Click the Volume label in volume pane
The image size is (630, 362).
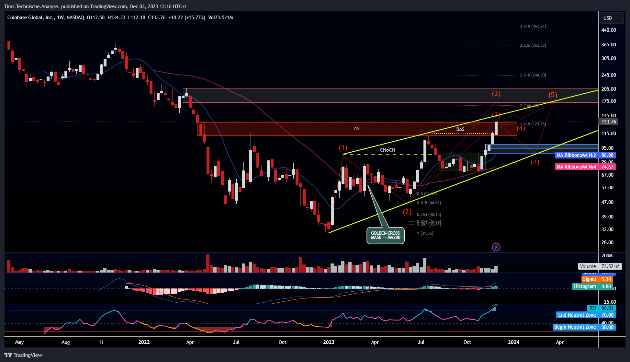pyautogui.click(x=588, y=266)
